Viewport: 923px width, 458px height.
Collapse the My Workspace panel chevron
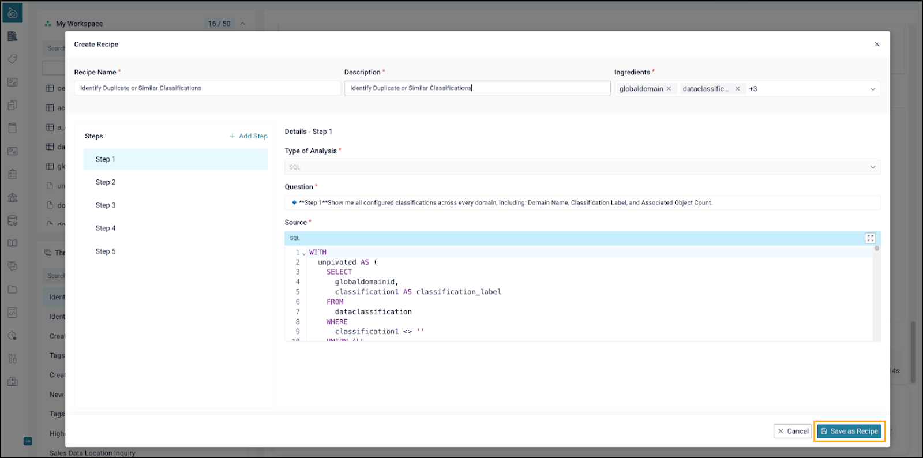(242, 24)
